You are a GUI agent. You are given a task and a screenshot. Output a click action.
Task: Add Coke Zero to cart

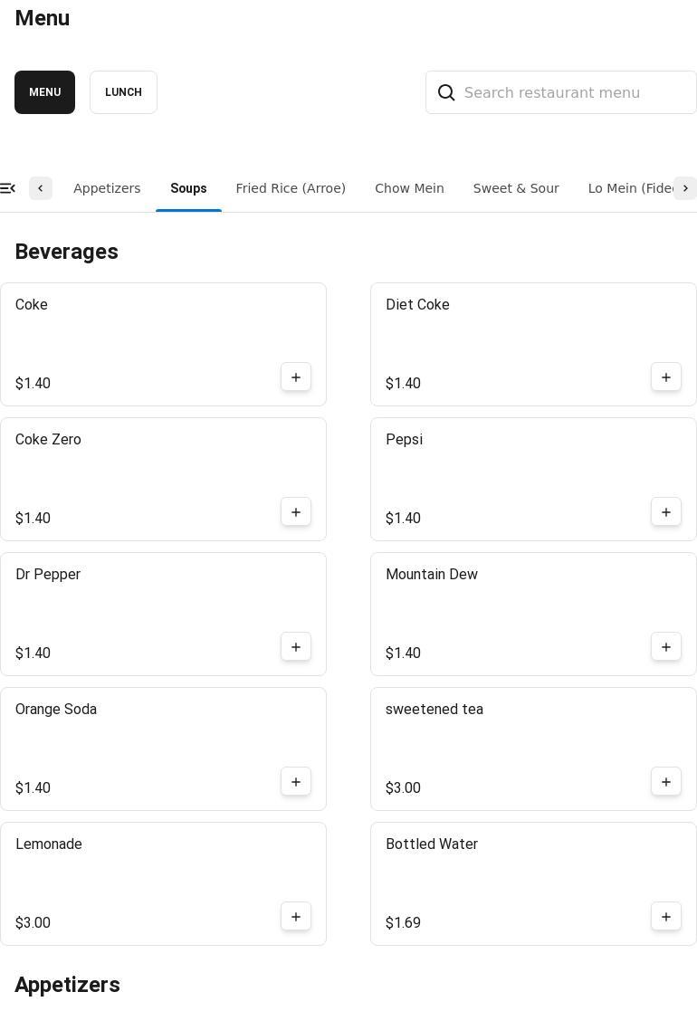tap(296, 512)
